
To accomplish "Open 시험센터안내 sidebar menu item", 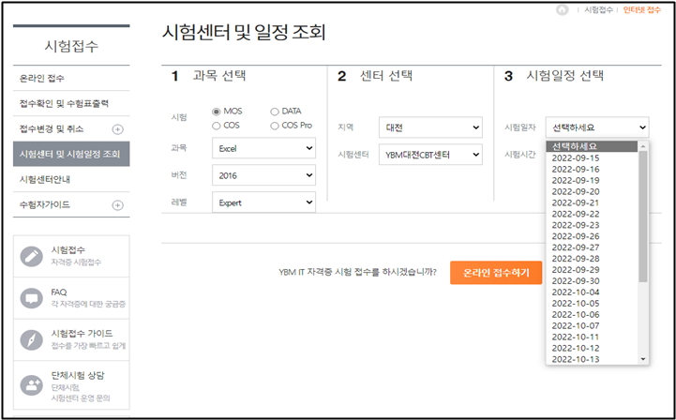I will (x=45, y=179).
